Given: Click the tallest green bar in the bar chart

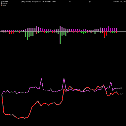Looking at the screenshot, I should tap(60, 38).
